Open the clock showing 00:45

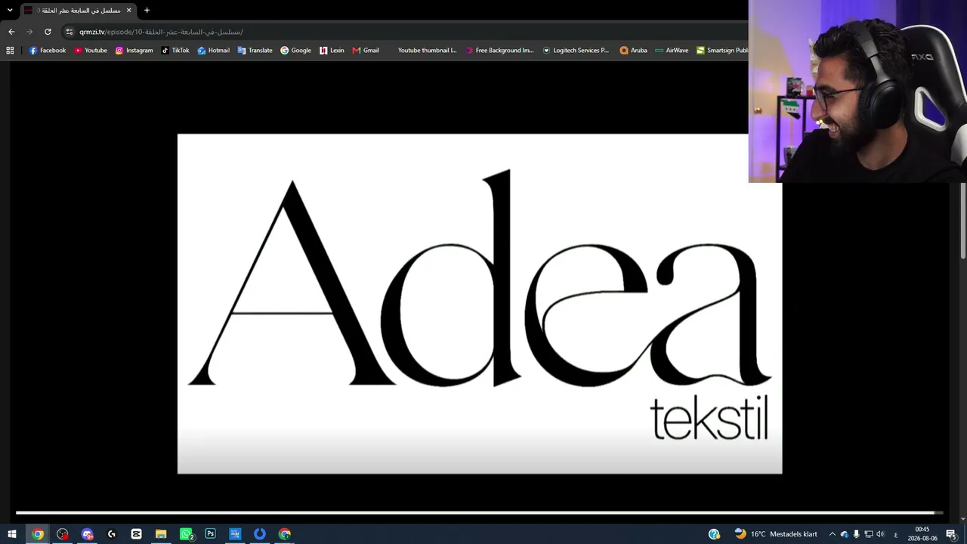tap(922, 534)
